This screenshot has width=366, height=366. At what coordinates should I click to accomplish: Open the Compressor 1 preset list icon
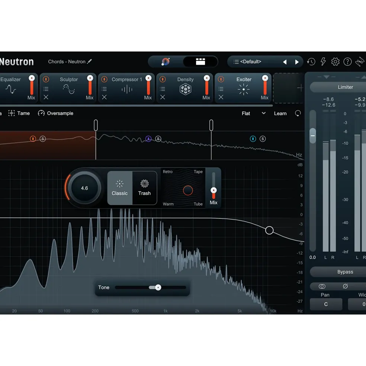pos(104,89)
